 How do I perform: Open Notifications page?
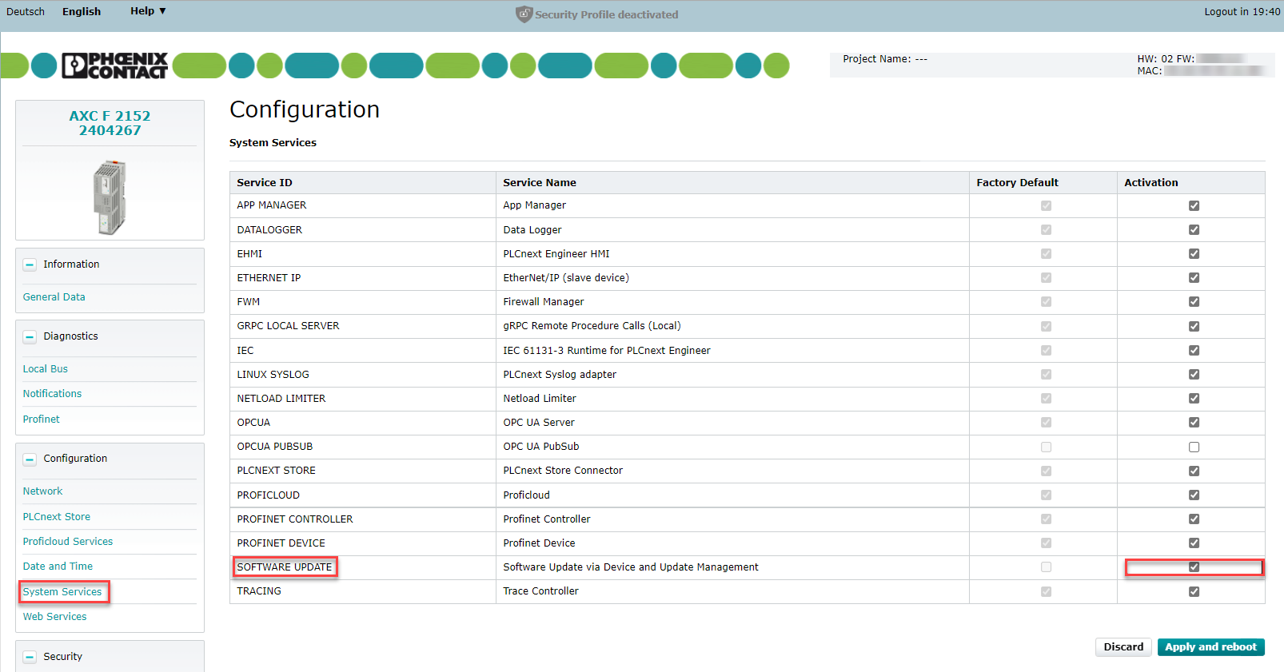click(52, 393)
